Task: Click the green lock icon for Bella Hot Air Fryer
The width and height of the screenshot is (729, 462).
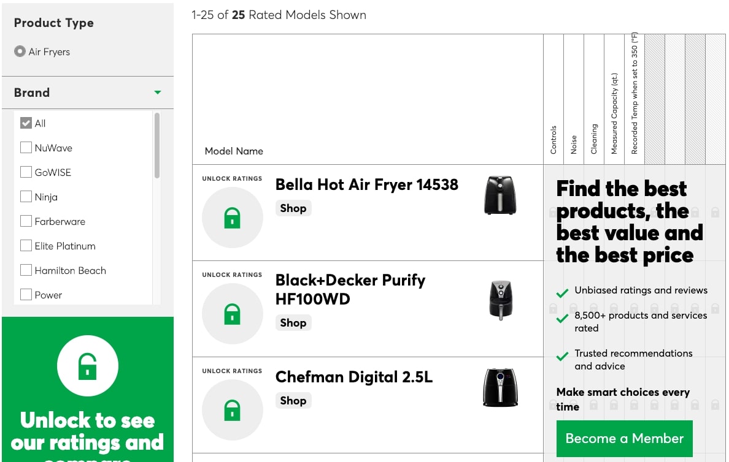Action: pos(232,218)
